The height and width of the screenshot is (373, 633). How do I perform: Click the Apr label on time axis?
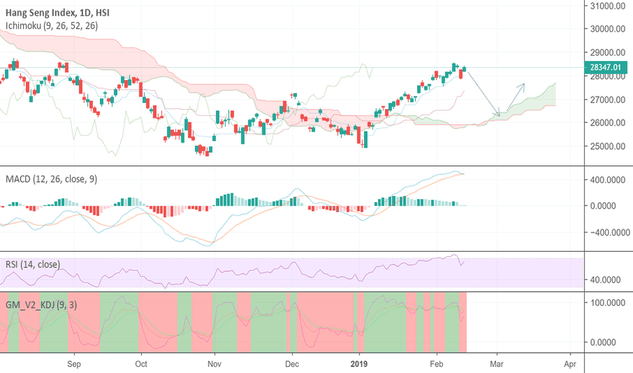click(x=570, y=364)
